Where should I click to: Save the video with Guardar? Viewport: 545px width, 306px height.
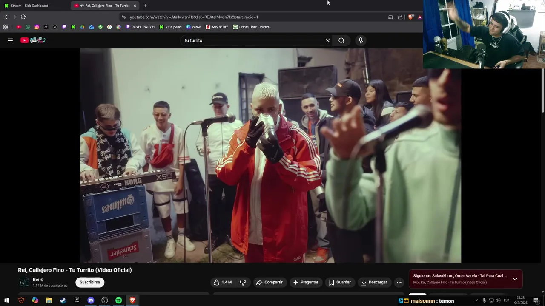tap(339, 282)
